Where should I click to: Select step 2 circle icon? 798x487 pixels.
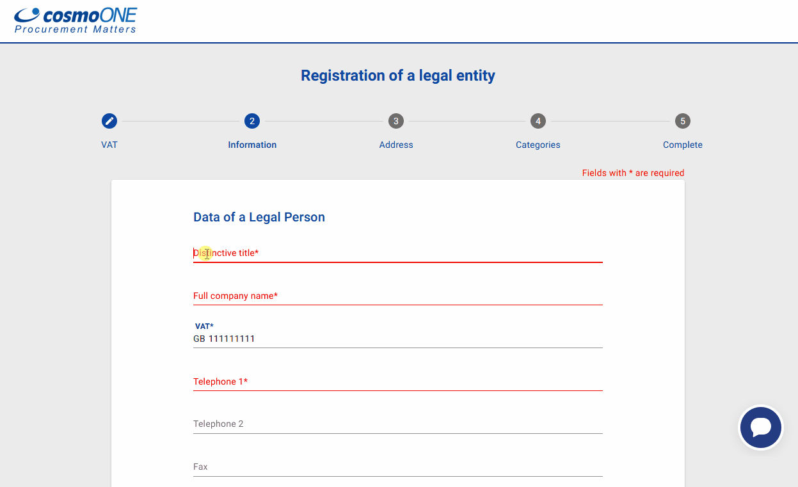coord(252,121)
